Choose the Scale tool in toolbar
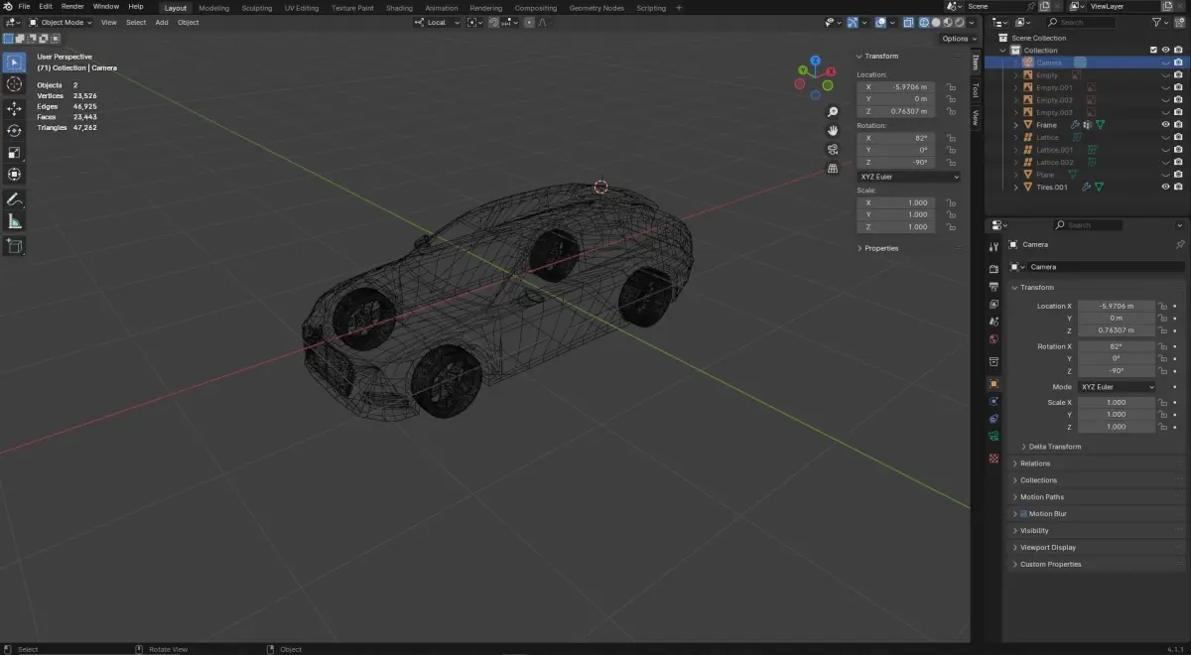 [x=15, y=153]
